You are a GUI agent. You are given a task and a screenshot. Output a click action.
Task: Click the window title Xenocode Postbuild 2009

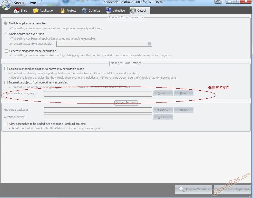[x=133, y=2]
